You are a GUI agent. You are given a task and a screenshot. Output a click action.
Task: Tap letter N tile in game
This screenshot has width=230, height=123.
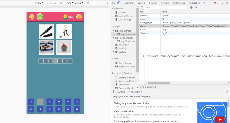point(59,102)
